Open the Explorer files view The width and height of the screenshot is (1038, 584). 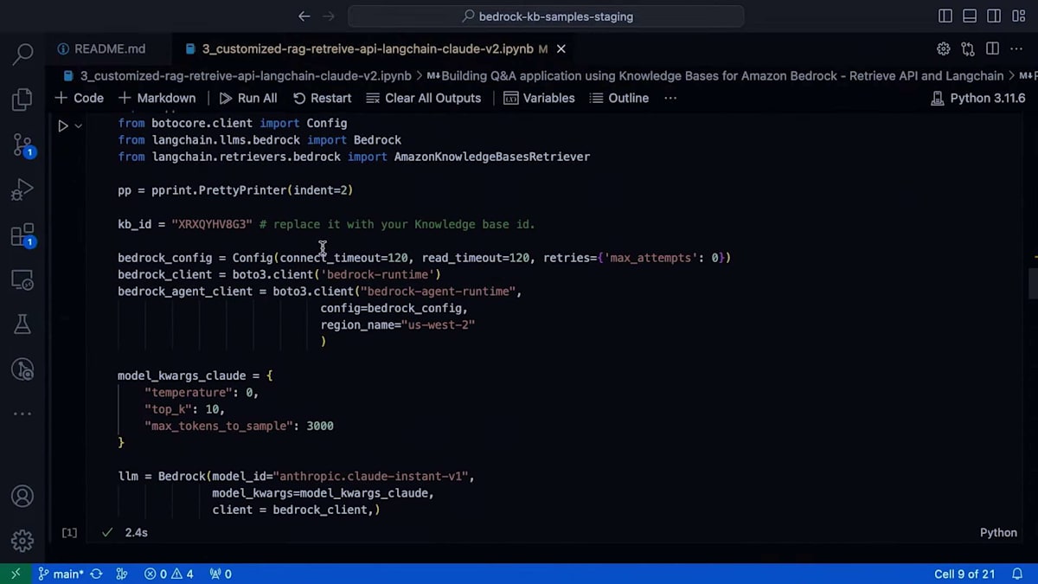pyautogui.click(x=22, y=99)
